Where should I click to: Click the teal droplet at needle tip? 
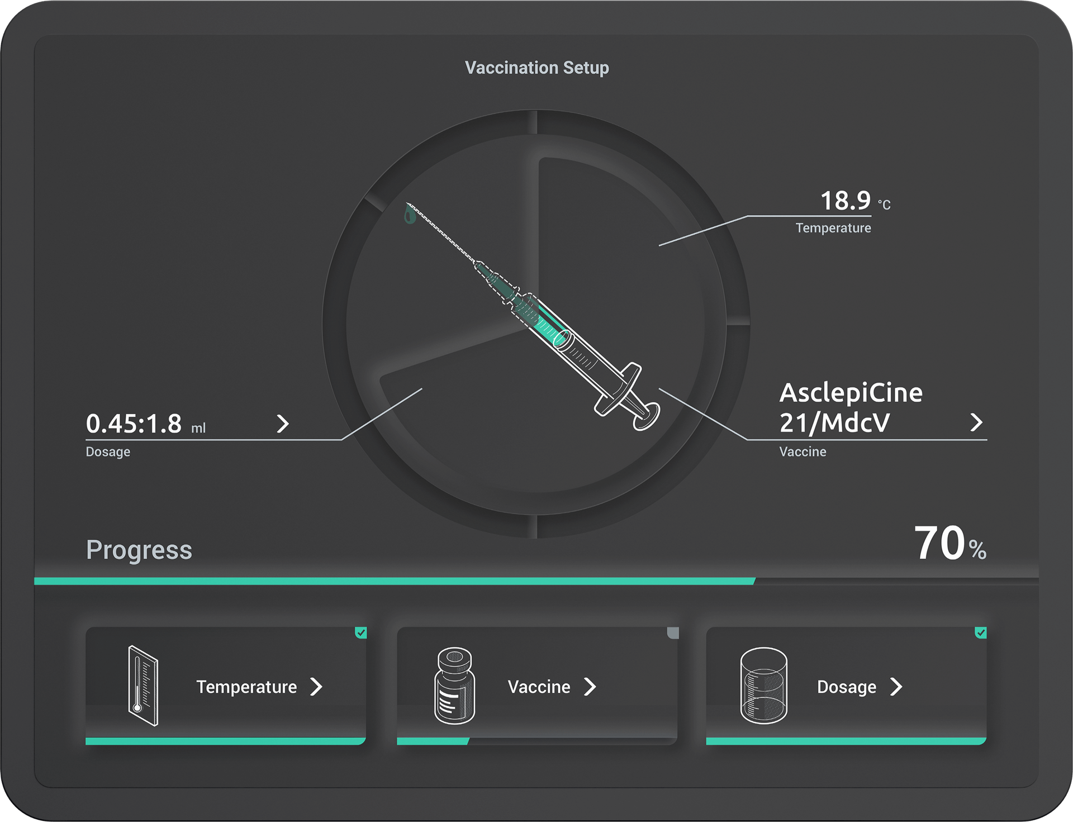coord(410,215)
